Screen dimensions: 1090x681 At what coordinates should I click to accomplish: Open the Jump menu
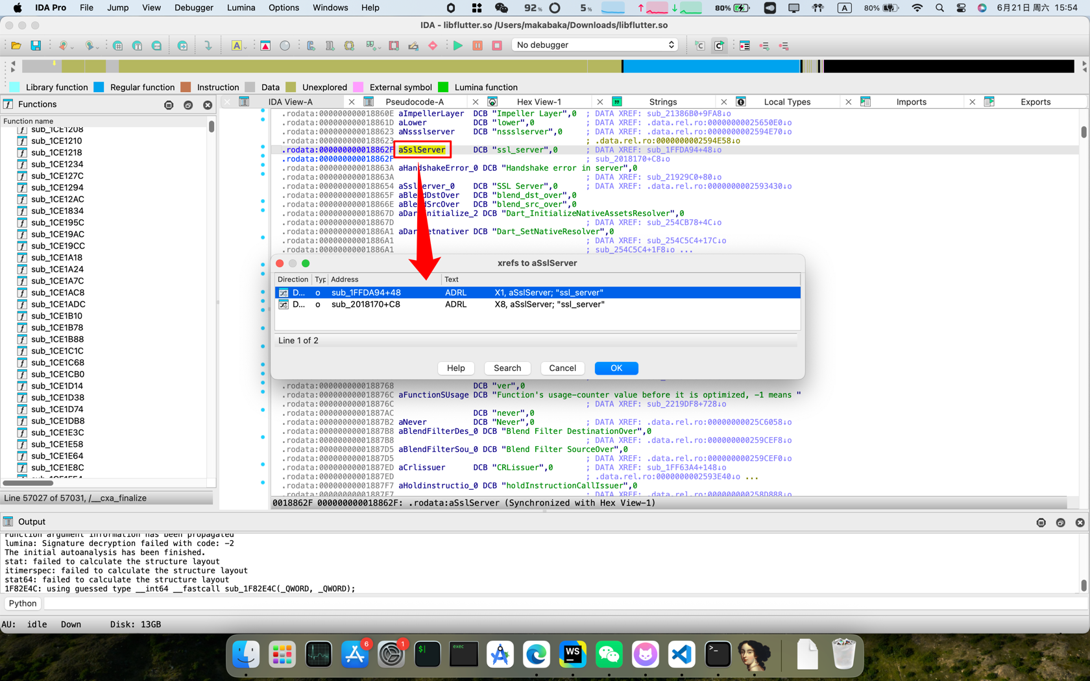click(117, 8)
